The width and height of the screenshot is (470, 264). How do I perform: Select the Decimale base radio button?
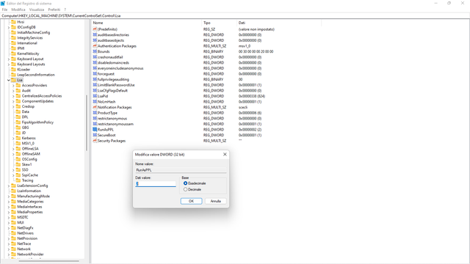coord(186,189)
